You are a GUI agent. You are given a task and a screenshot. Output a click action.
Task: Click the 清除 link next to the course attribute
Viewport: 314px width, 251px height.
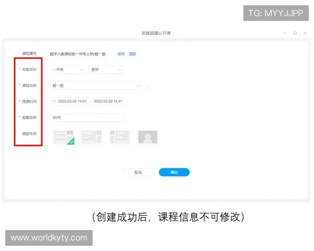pos(132,54)
